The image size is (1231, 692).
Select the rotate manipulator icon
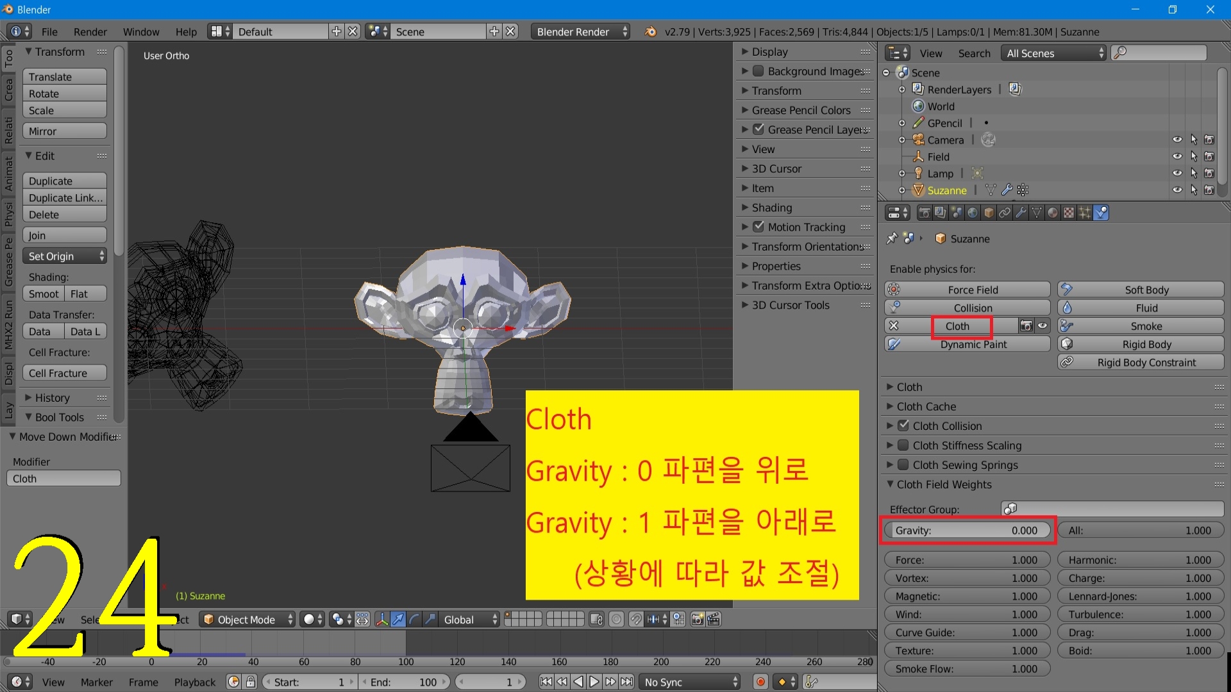point(414,620)
